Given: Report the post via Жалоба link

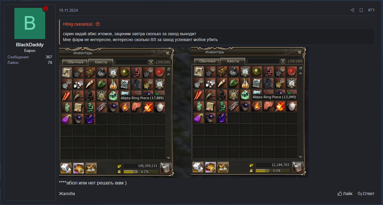Looking at the screenshot, I should pos(67,194).
